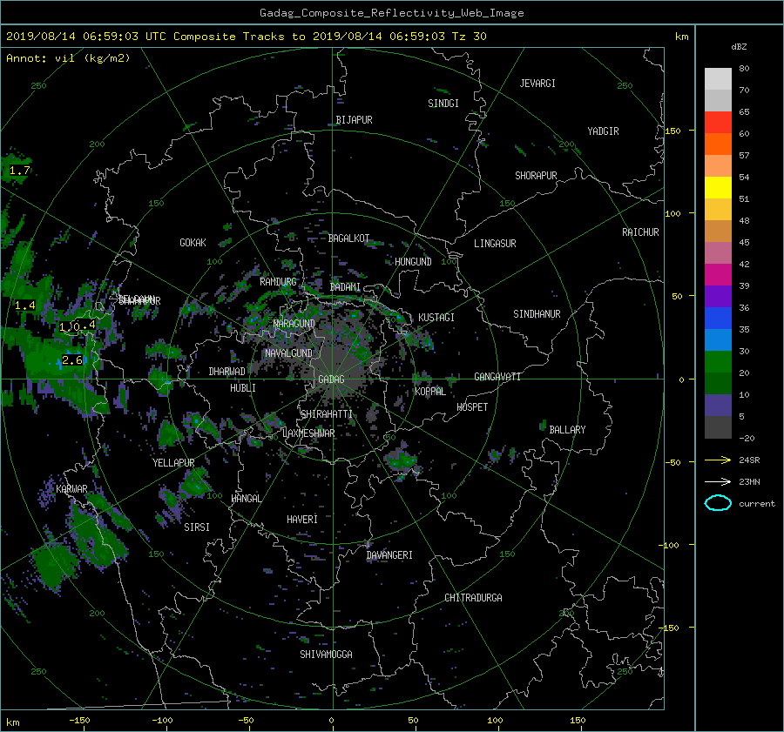This screenshot has width=784, height=732.
Task: Click the DAVANGERI city label
Action: [389, 555]
